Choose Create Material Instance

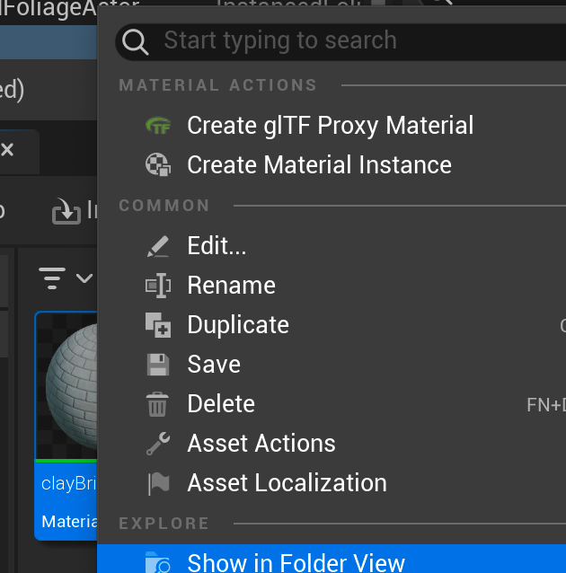[319, 165]
